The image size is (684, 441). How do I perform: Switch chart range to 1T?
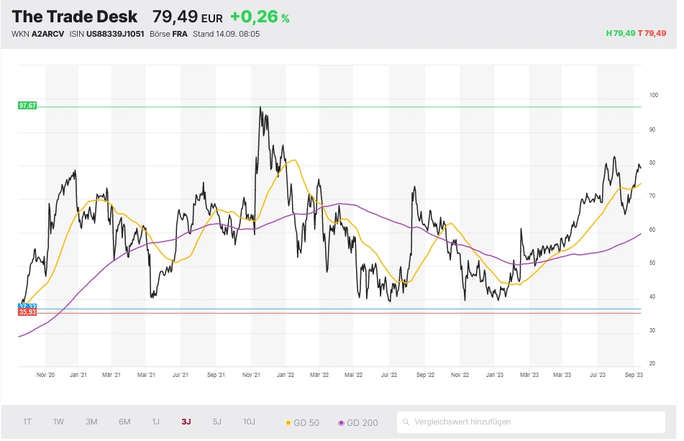(27, 422)
